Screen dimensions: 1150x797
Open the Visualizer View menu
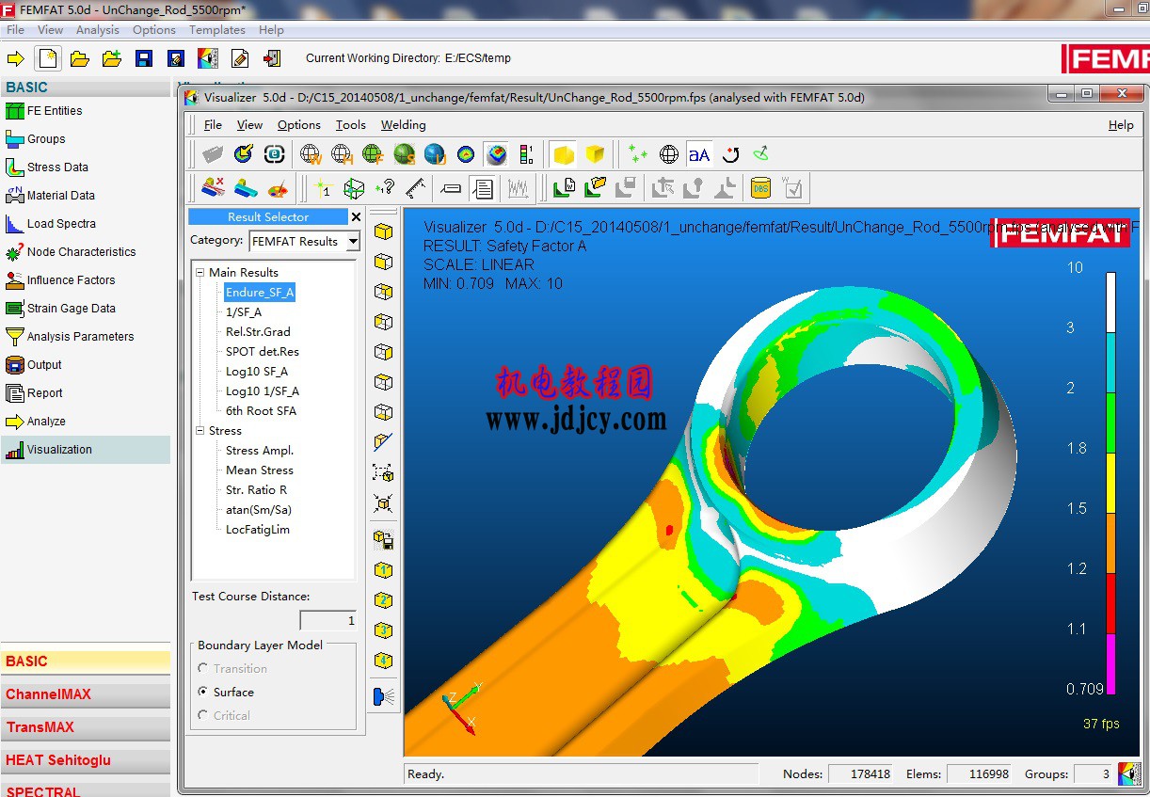click(249, 125)
